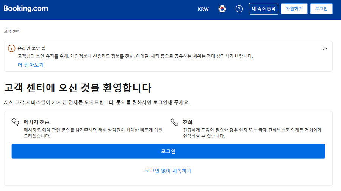This screenshot has width=341, height=191.
Task: Open language selector with Korean flag
Action: 222,9
